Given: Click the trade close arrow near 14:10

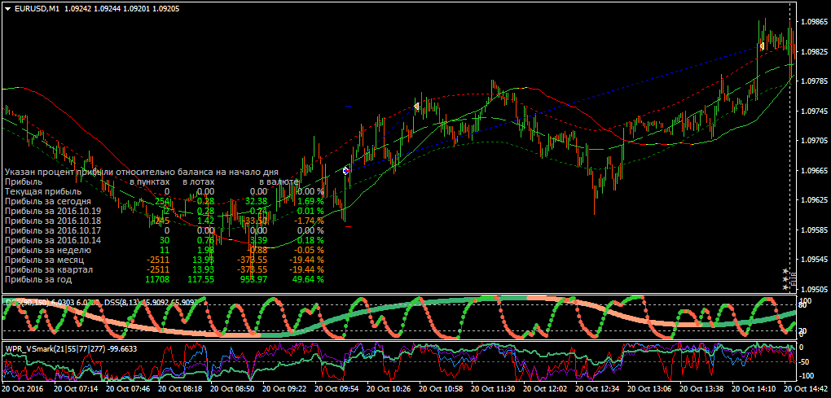Looking at the screenshot, I should pos(762,46).
